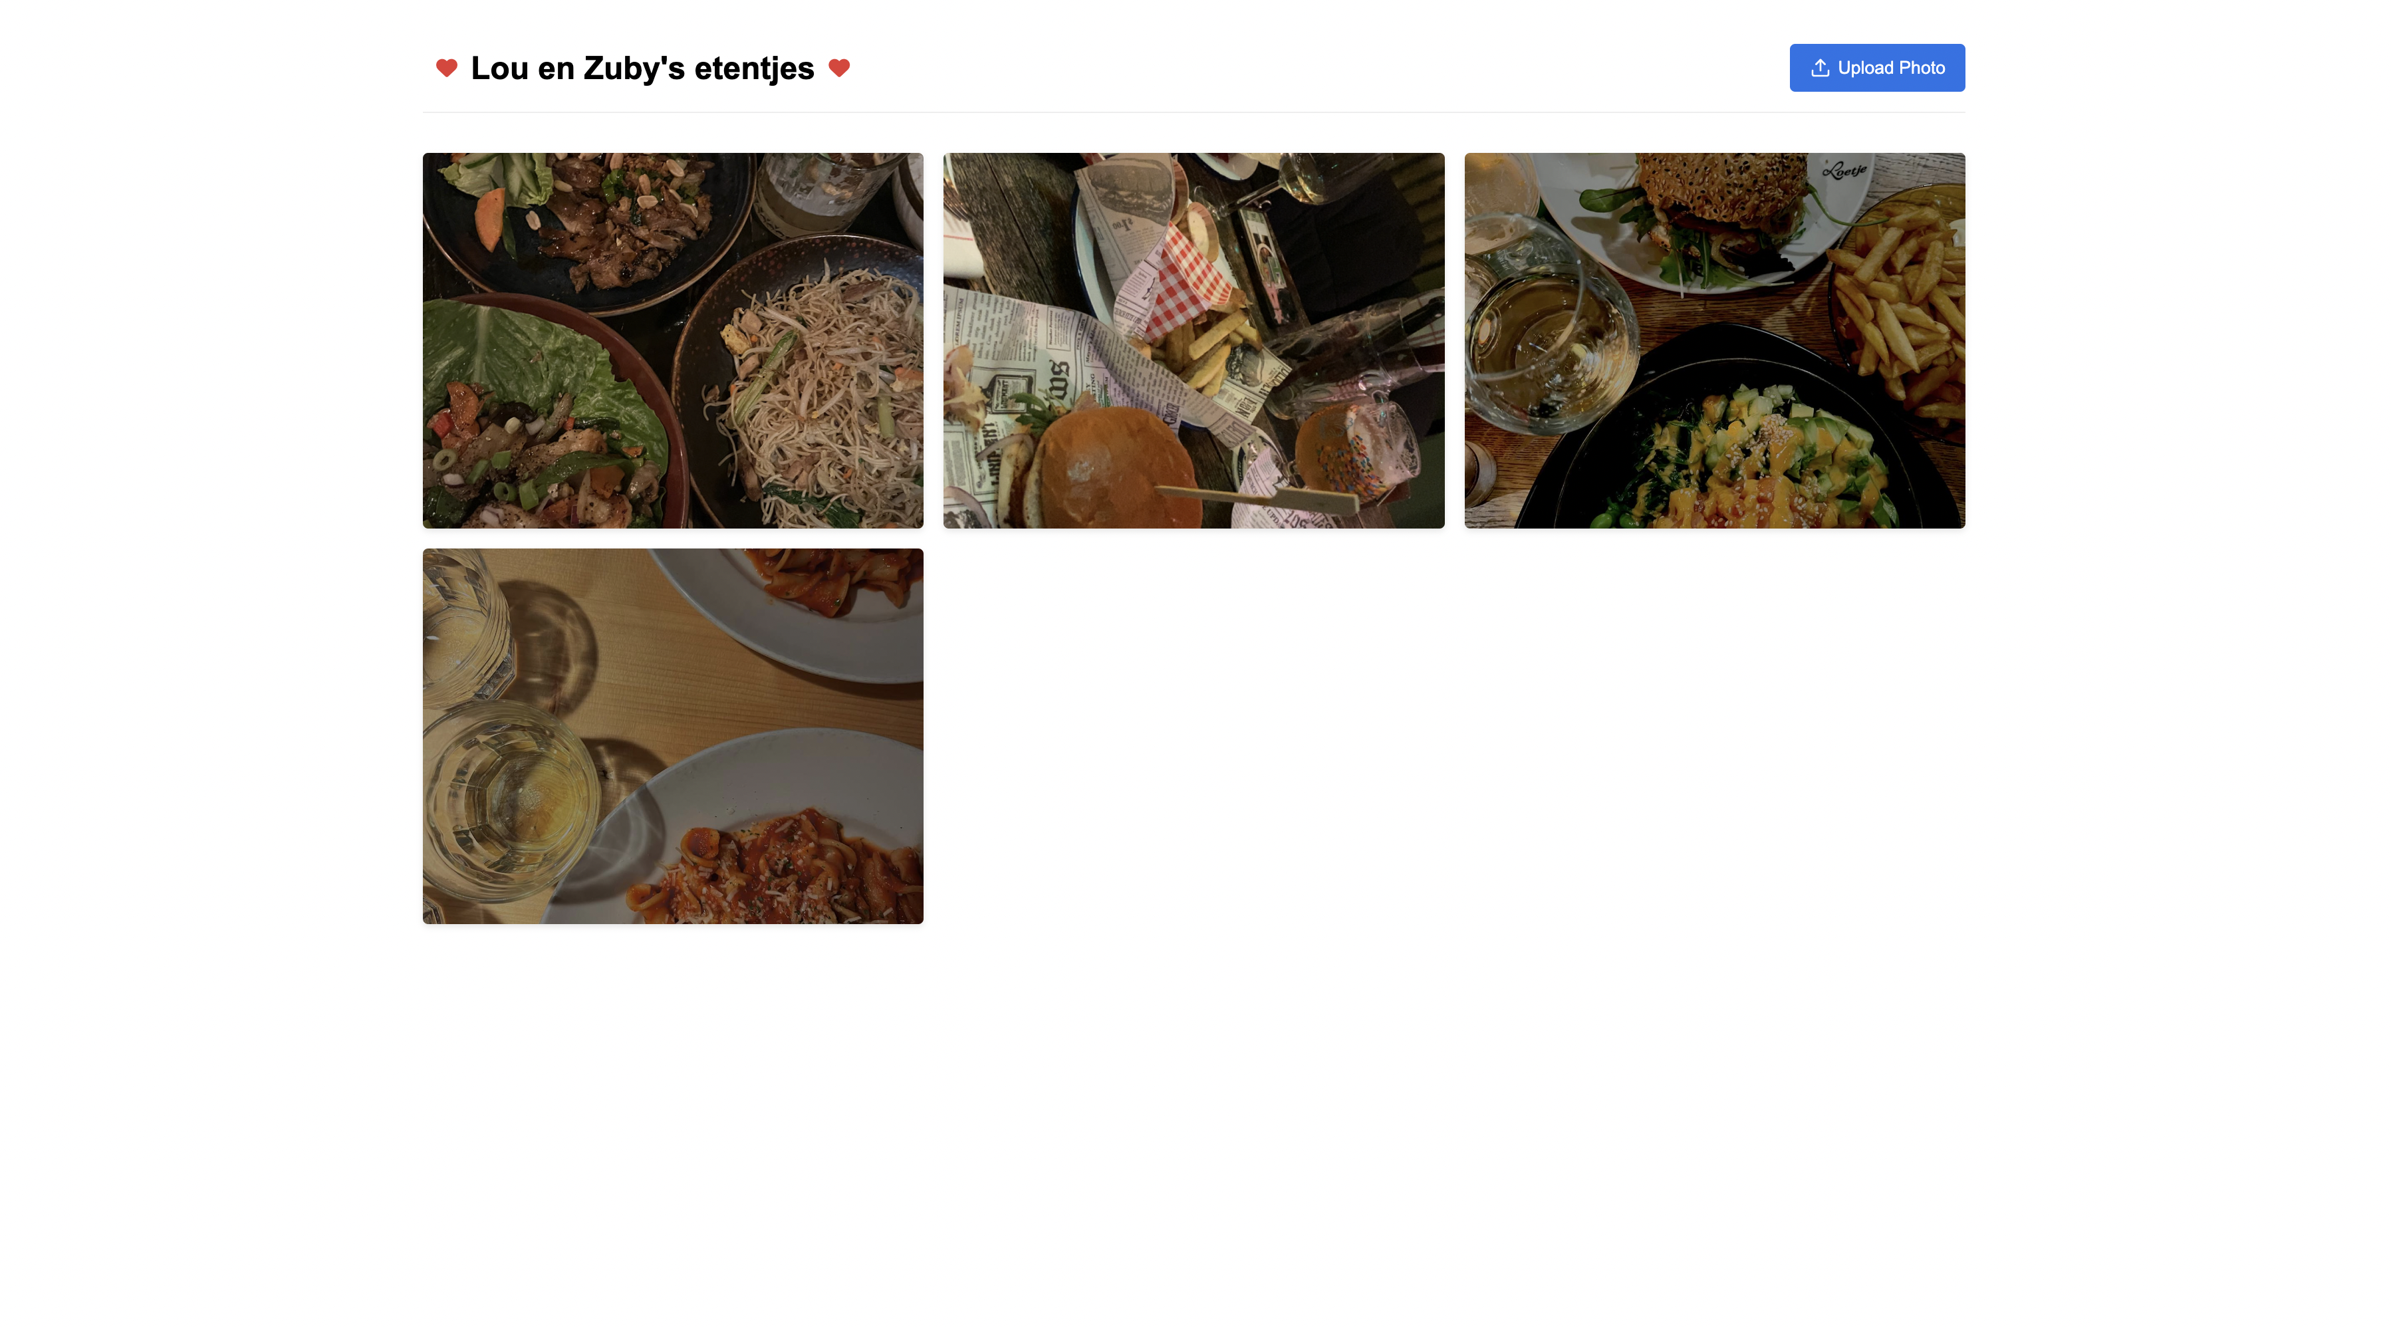
Task: Click the red heart before the title
Action: pos(446,68)
